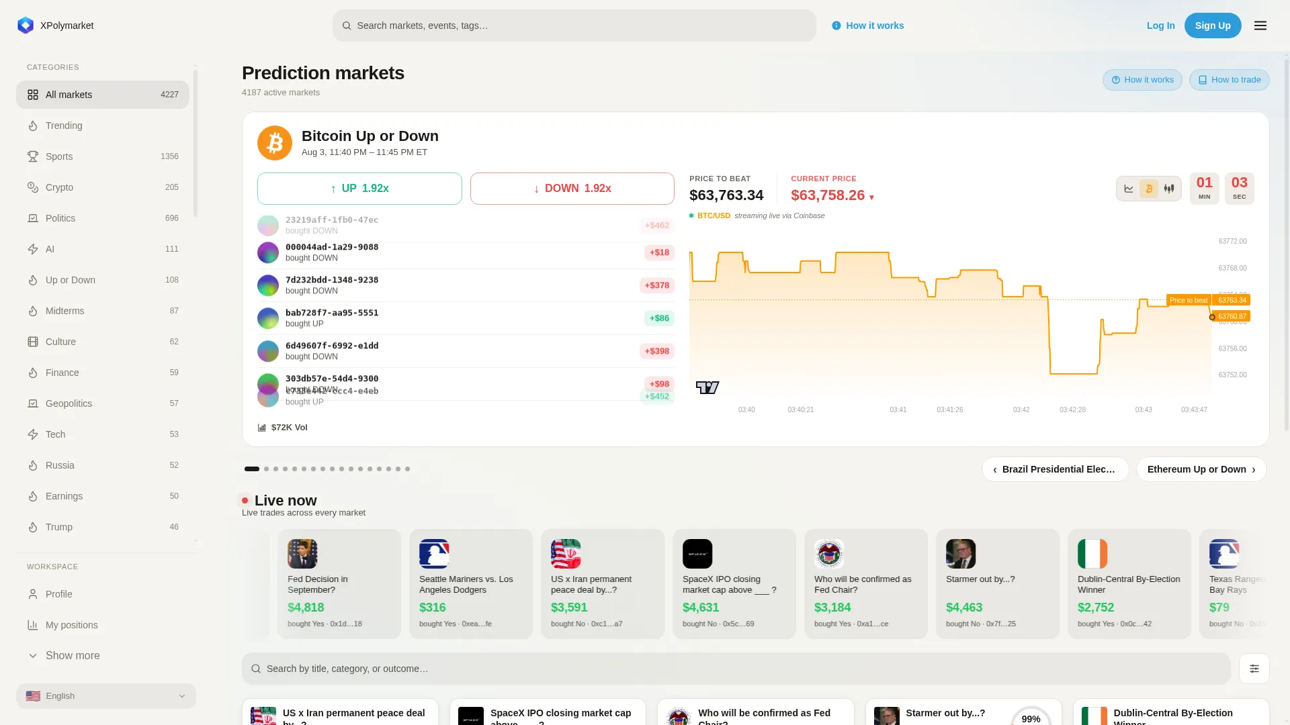Click the XPolymarket logo icon

pyautogui.click(x=26, y=26)
